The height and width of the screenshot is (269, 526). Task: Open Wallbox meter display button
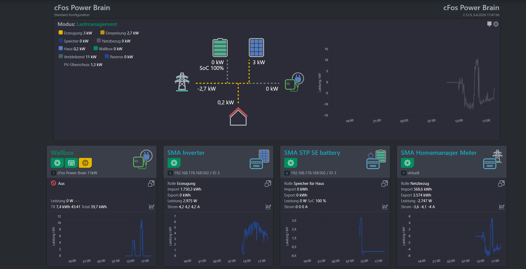click(71, 163)
